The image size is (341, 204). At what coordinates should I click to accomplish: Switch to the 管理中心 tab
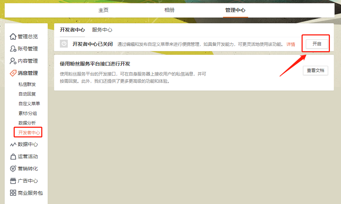pyautogui.click(x=235, y=10)
